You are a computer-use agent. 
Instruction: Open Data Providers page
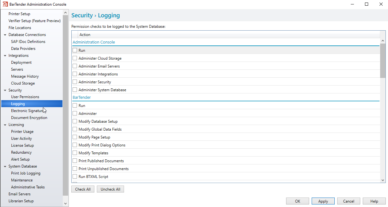click(23, 49)
